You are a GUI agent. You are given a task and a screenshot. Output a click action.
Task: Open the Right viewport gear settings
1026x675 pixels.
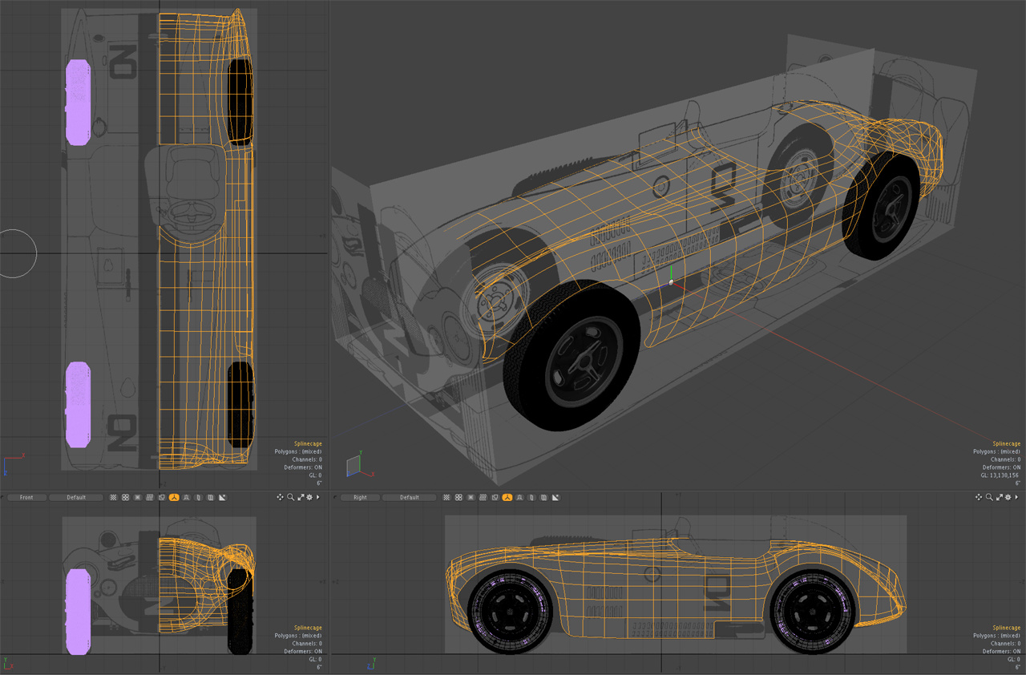(x=1008, y=497)
